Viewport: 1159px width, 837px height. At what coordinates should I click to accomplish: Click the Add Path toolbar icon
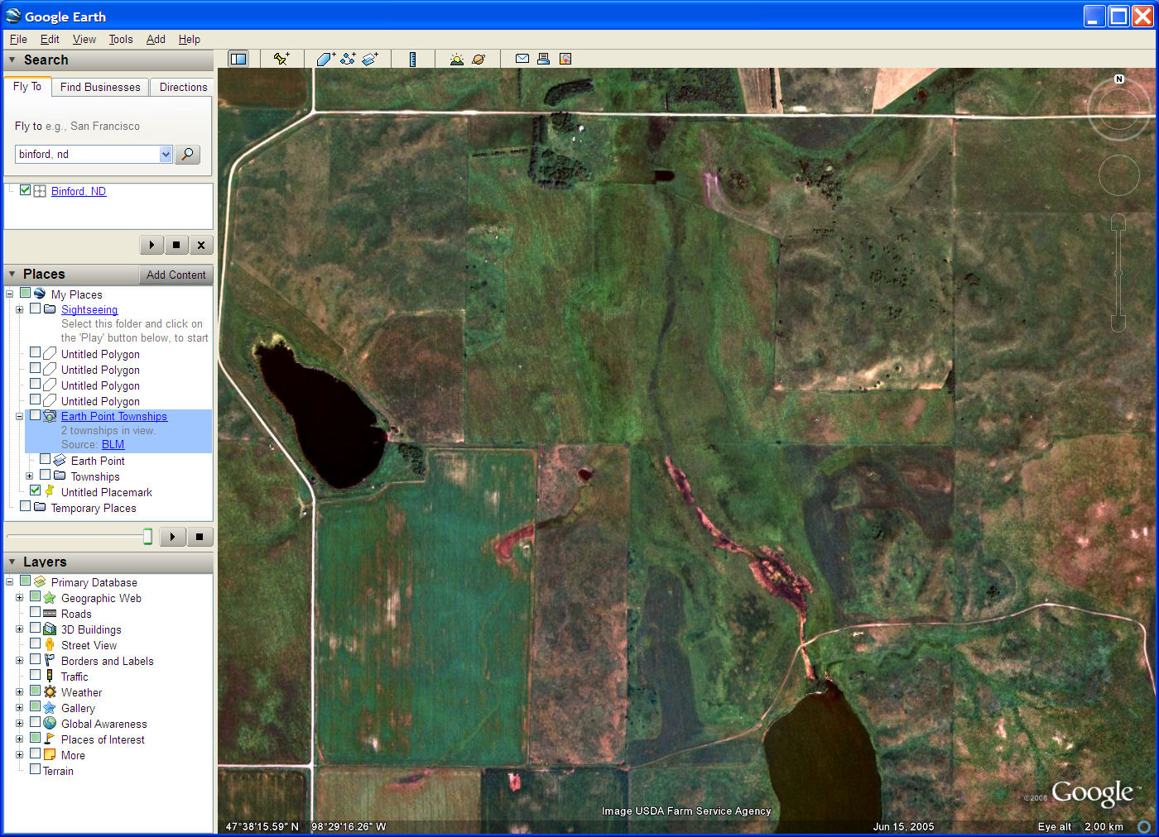[x=348, y=59]
